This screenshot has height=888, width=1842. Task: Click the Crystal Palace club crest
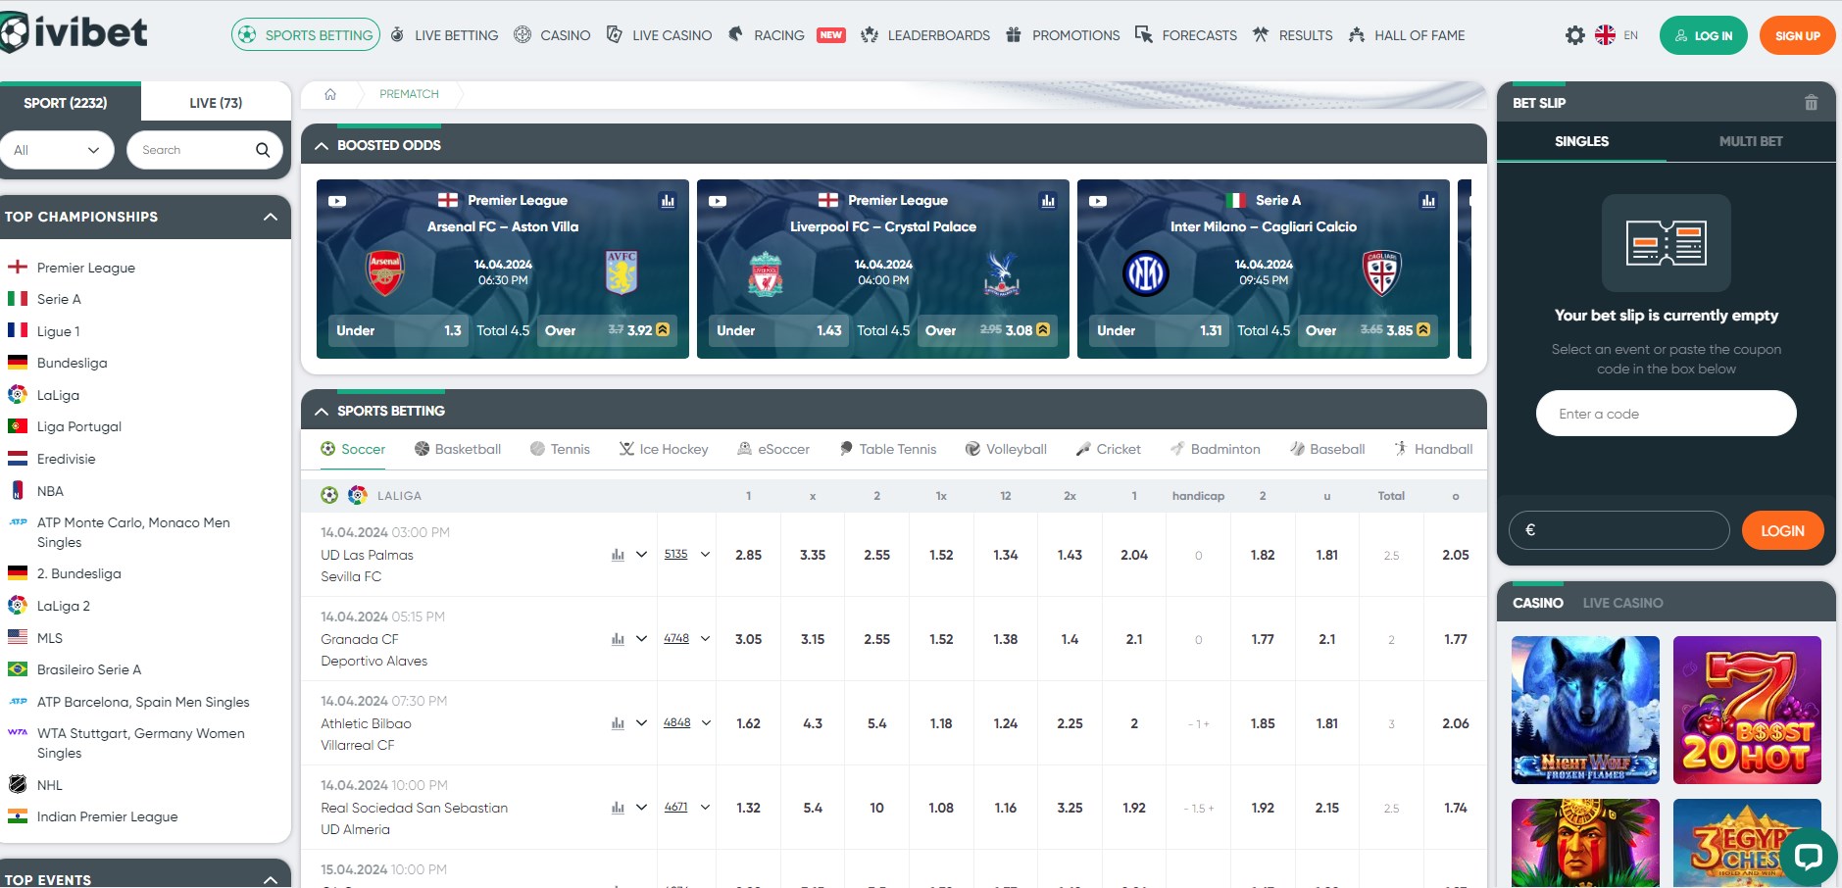click(x=1002, y=273)
